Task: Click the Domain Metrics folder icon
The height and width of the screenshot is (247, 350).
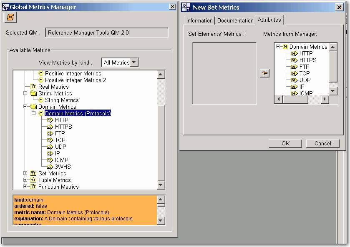Action: 33,107
